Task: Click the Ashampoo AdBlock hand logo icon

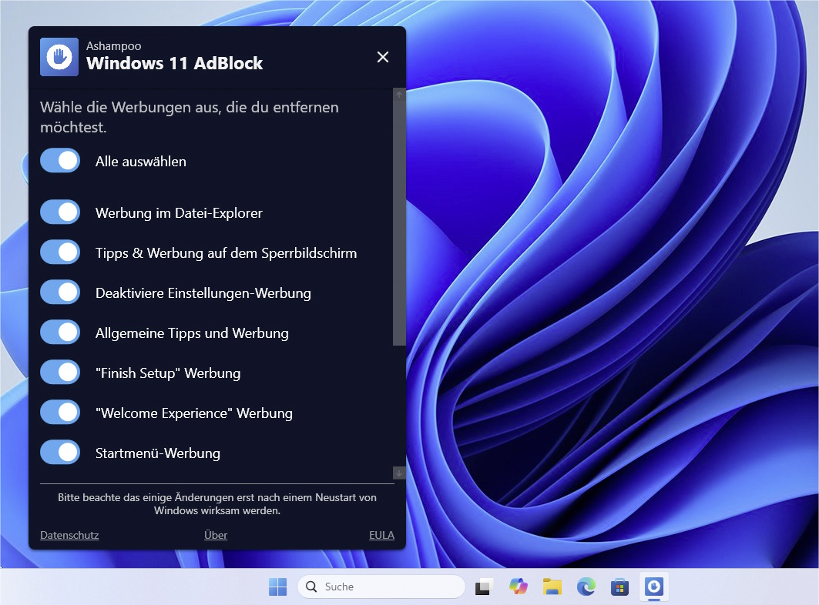Action: [59, 57]
